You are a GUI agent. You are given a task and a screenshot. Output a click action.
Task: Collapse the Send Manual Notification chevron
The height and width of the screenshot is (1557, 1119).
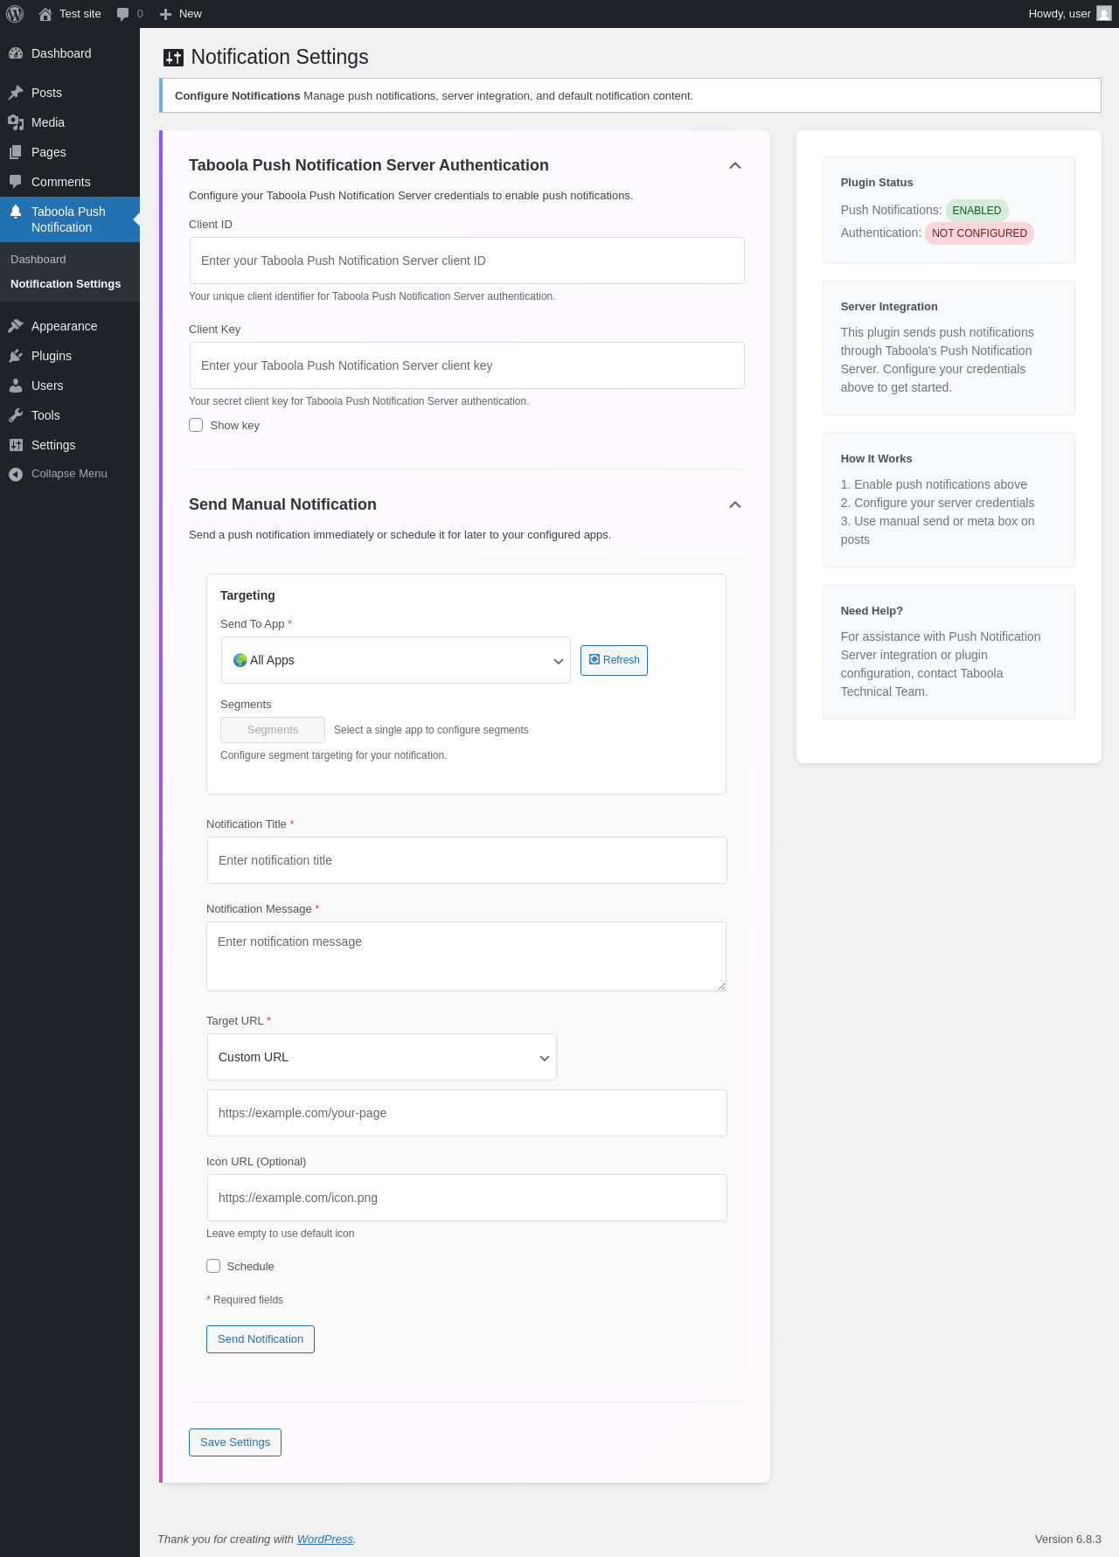735,504
